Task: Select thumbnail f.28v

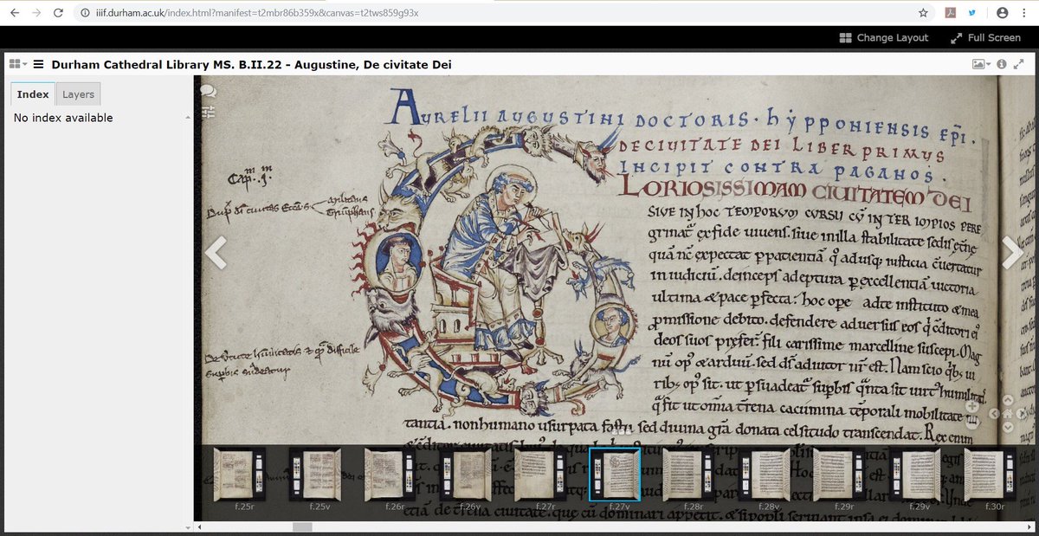Action: pos(765,475)
